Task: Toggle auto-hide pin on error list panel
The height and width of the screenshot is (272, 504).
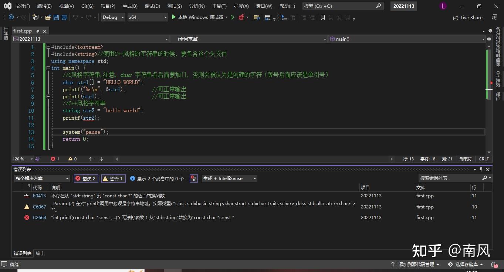Action: [x=481, y=169]
